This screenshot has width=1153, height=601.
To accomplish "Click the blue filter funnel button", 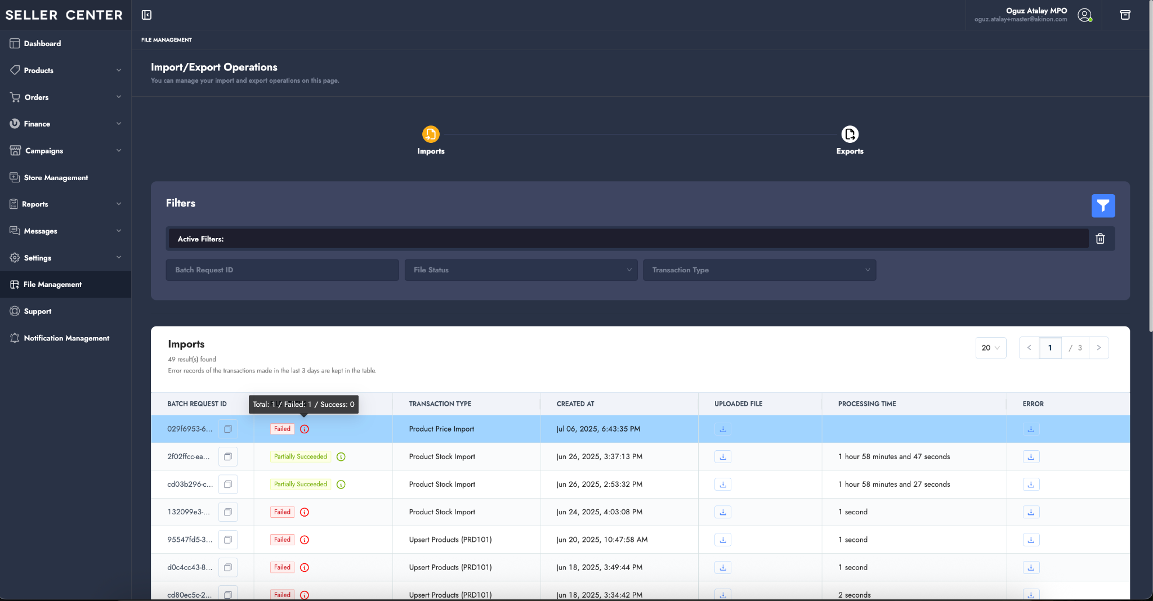I will click(1103, 206).
